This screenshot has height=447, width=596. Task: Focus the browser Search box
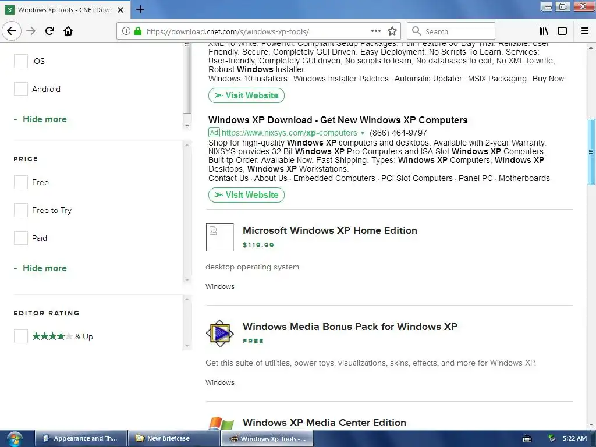pos(451,31)
